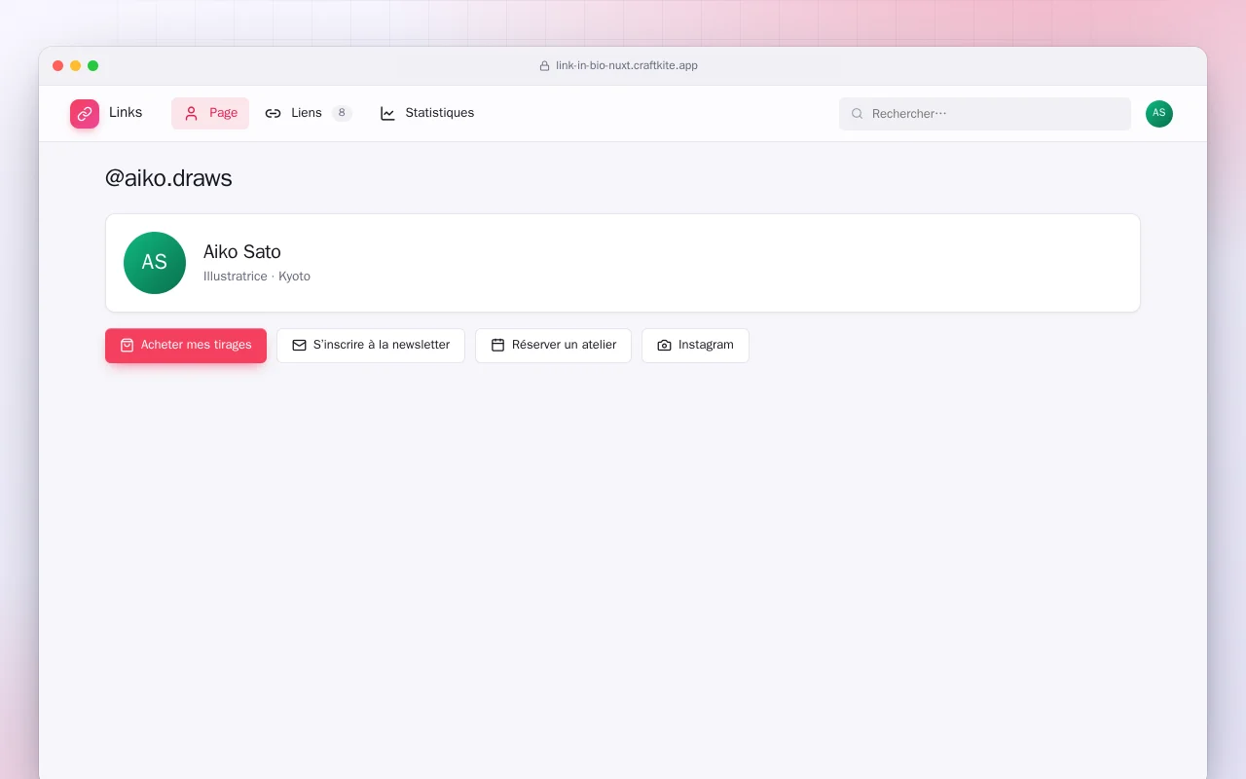Click the pink Links logo icon

pyautogui.click(x=85, y=114)
